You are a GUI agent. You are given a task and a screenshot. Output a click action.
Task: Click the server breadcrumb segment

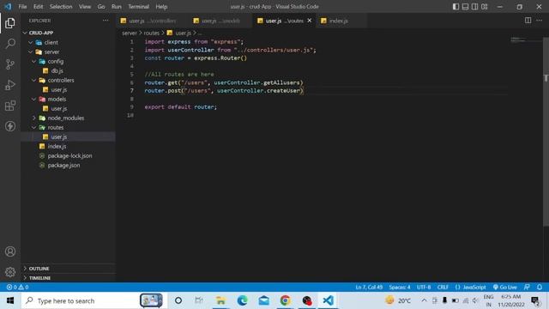(130, 33)
